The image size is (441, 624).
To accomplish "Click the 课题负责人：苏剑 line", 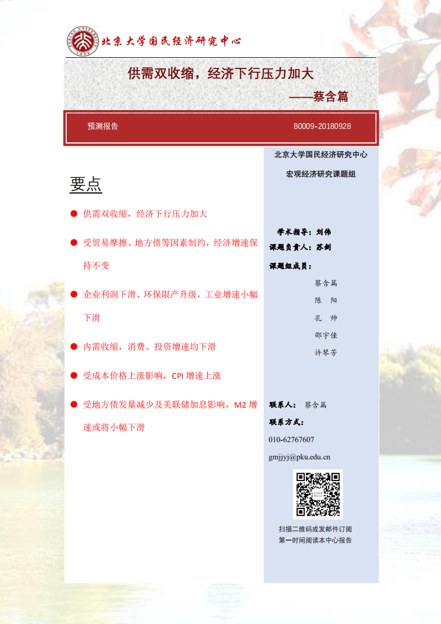I will point(300,247).
